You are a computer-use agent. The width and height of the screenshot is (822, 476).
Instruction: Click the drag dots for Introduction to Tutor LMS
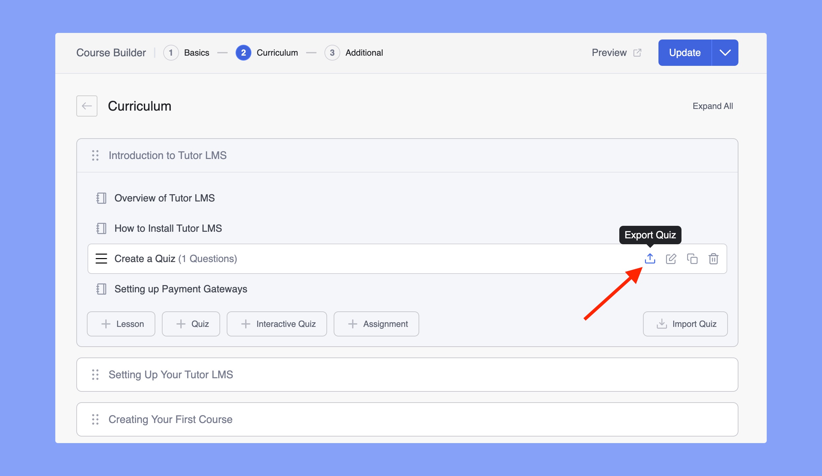[x=95, y=155]
